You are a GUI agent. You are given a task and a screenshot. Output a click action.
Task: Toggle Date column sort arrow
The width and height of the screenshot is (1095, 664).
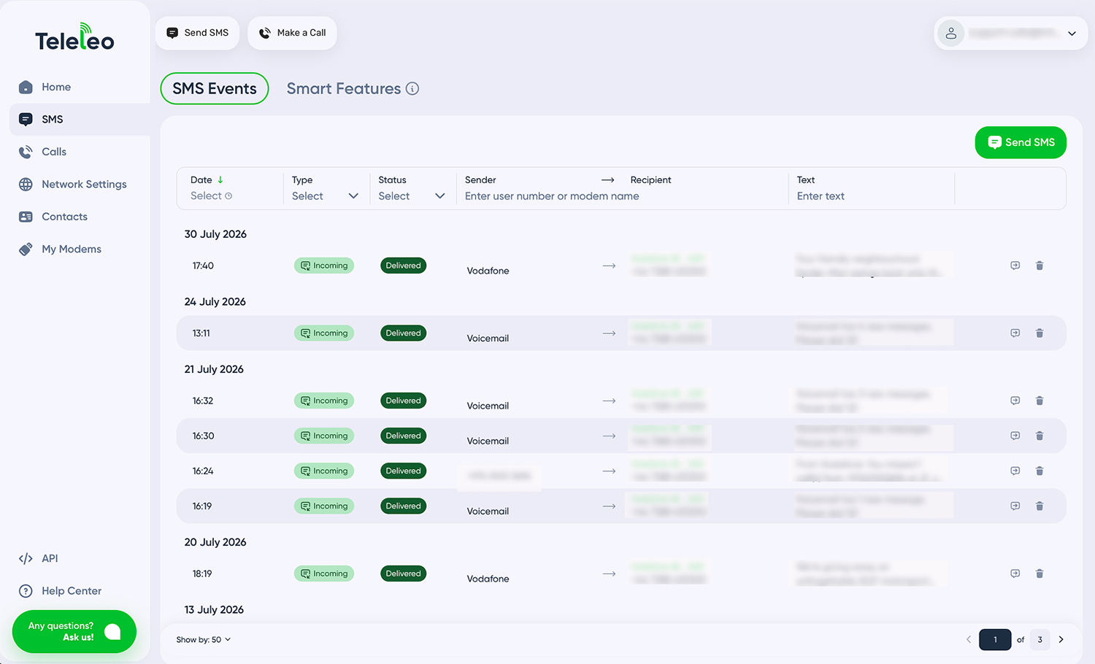[x=220, y=179]
